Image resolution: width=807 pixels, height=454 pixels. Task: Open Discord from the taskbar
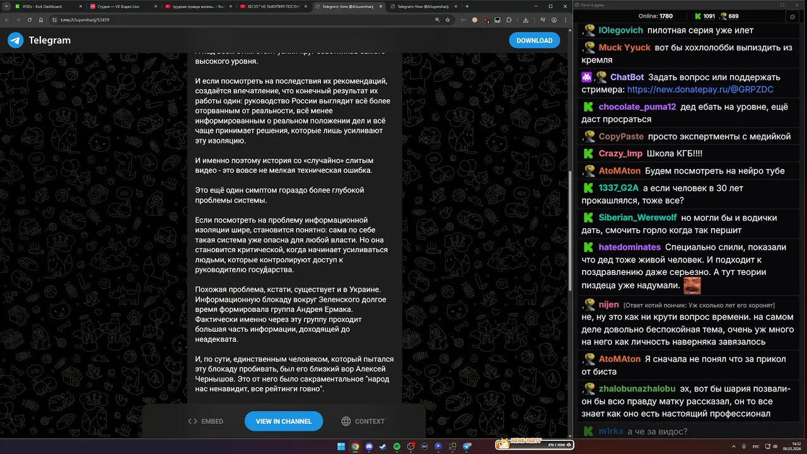pos(369,446)
